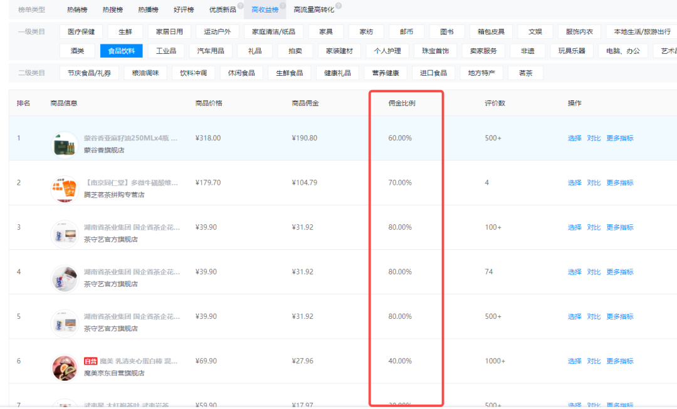Click 选择 link on rank 1 row
The image size is (677, 409).
pyautogui.click(x=575, y=138)
